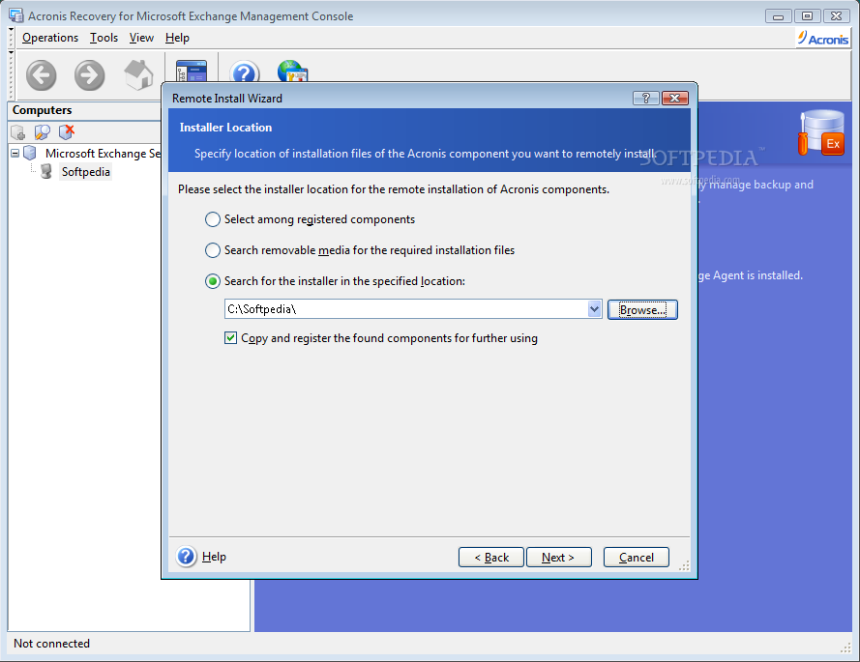Cancel the Remote Install Wizard

point(637,558)
